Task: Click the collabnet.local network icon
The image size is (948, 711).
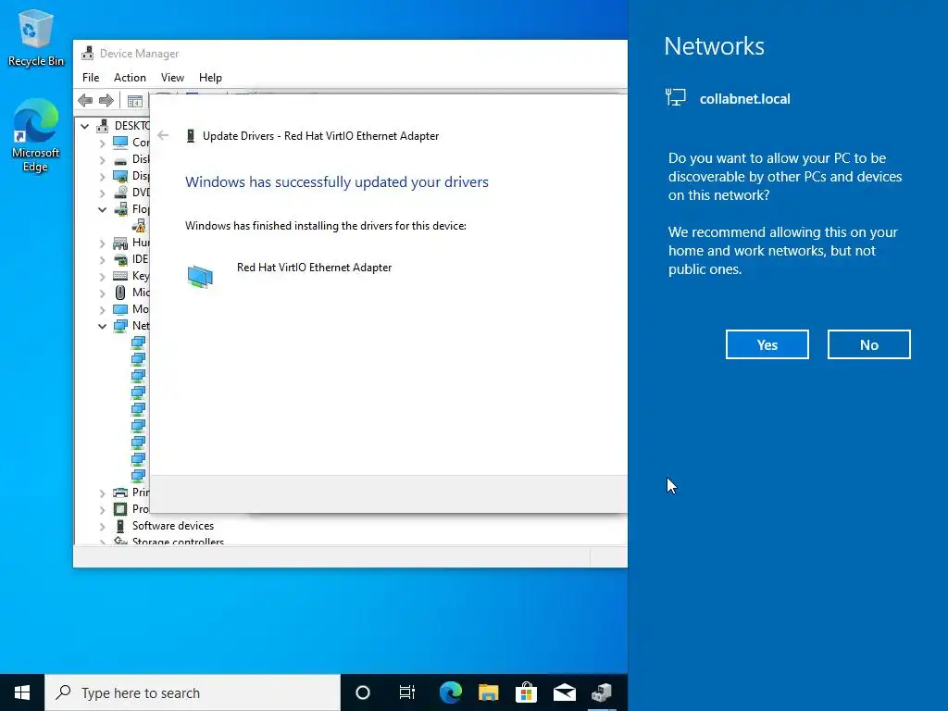Action: 675,97
